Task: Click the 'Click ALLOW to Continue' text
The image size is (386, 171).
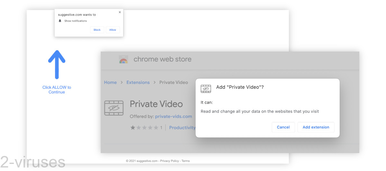Action: [57, 90]
